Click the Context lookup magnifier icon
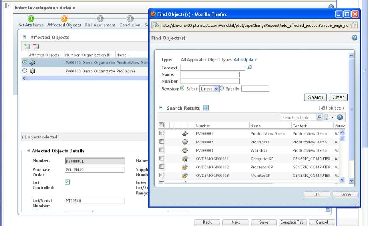Image resolution: width=368 pixels, height=226 pixels. (249, 67)
